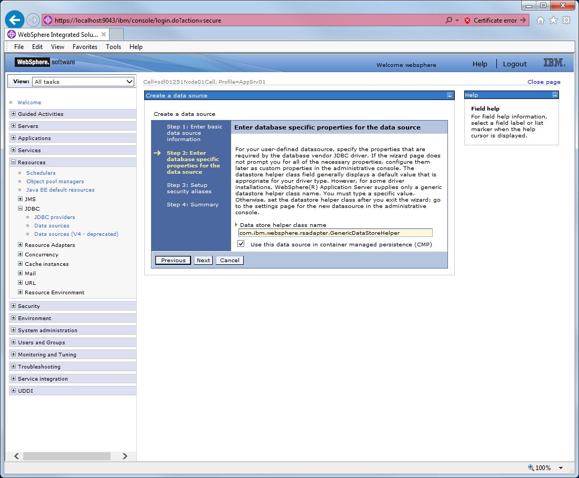The height and width of the screenshot is (478, 579).
Task: Expand the JMS node
Action: pyautogui.click(x=21, y=199)
